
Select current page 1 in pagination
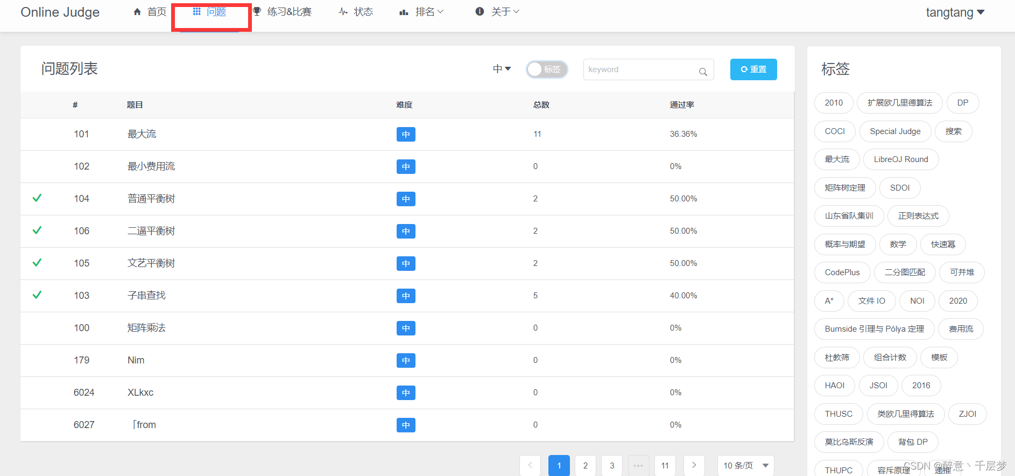(559, 466)
